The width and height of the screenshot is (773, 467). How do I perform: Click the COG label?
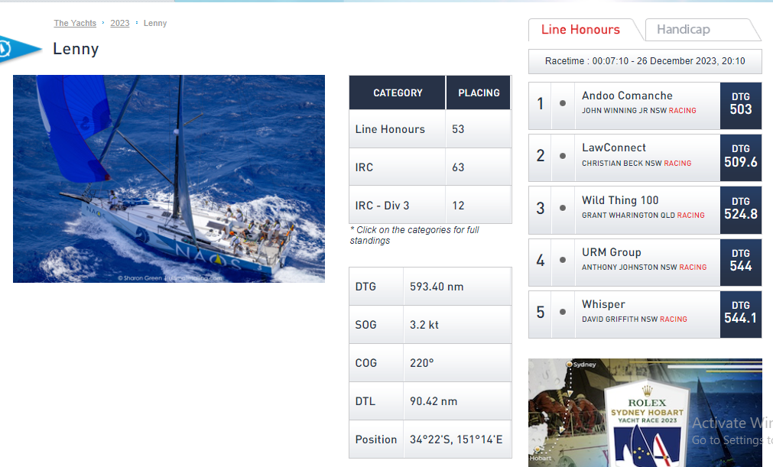tap(365, 363)
